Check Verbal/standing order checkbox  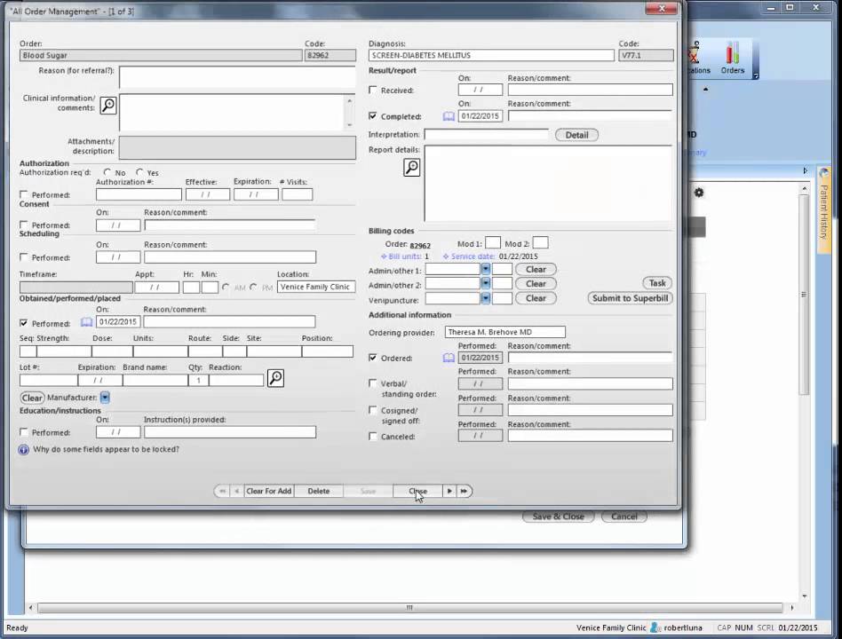(373, 383)
